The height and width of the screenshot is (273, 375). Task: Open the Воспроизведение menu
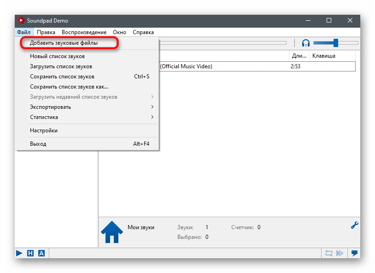pos(84,32)
